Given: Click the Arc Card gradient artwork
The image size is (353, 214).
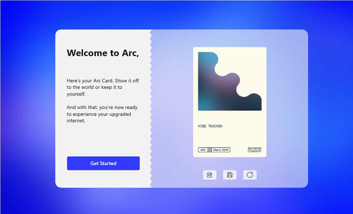Looking at the screenshot, I should tap(230, 81).
